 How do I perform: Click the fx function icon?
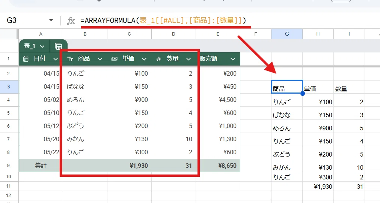[71, 21]
